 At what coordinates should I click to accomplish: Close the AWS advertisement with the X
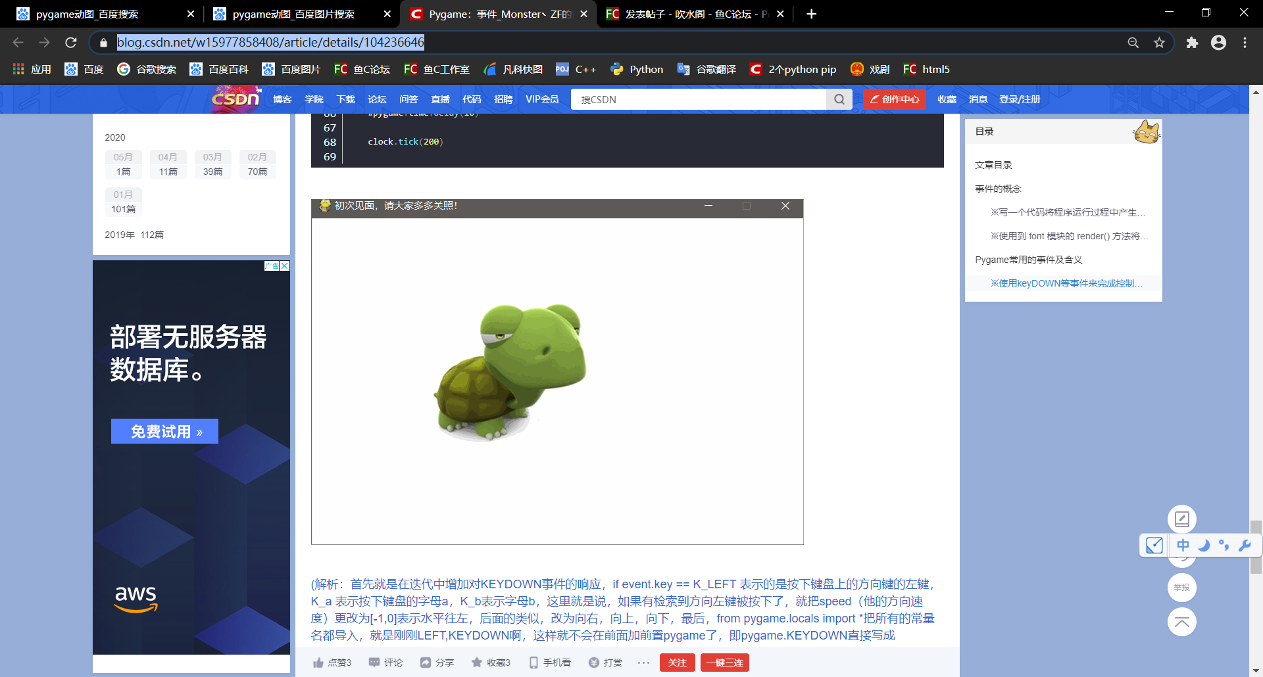click(x=285, y=266)
